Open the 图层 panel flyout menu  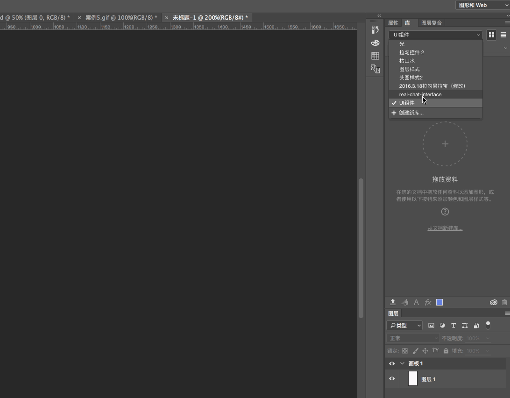(507, 313)
